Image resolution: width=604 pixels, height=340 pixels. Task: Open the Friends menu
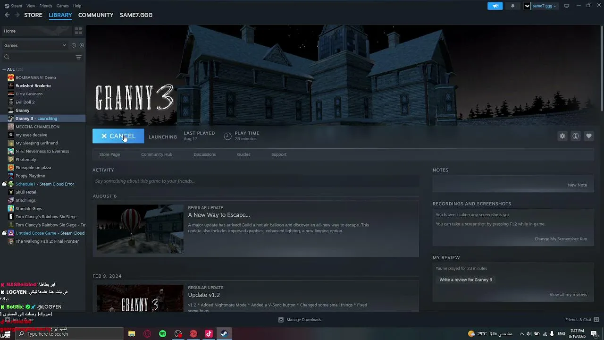point(46,6)
